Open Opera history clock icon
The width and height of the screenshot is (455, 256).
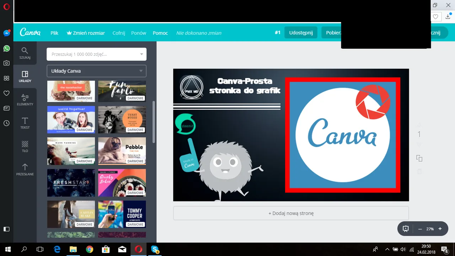pyautogui.click(x=6, y=123)
